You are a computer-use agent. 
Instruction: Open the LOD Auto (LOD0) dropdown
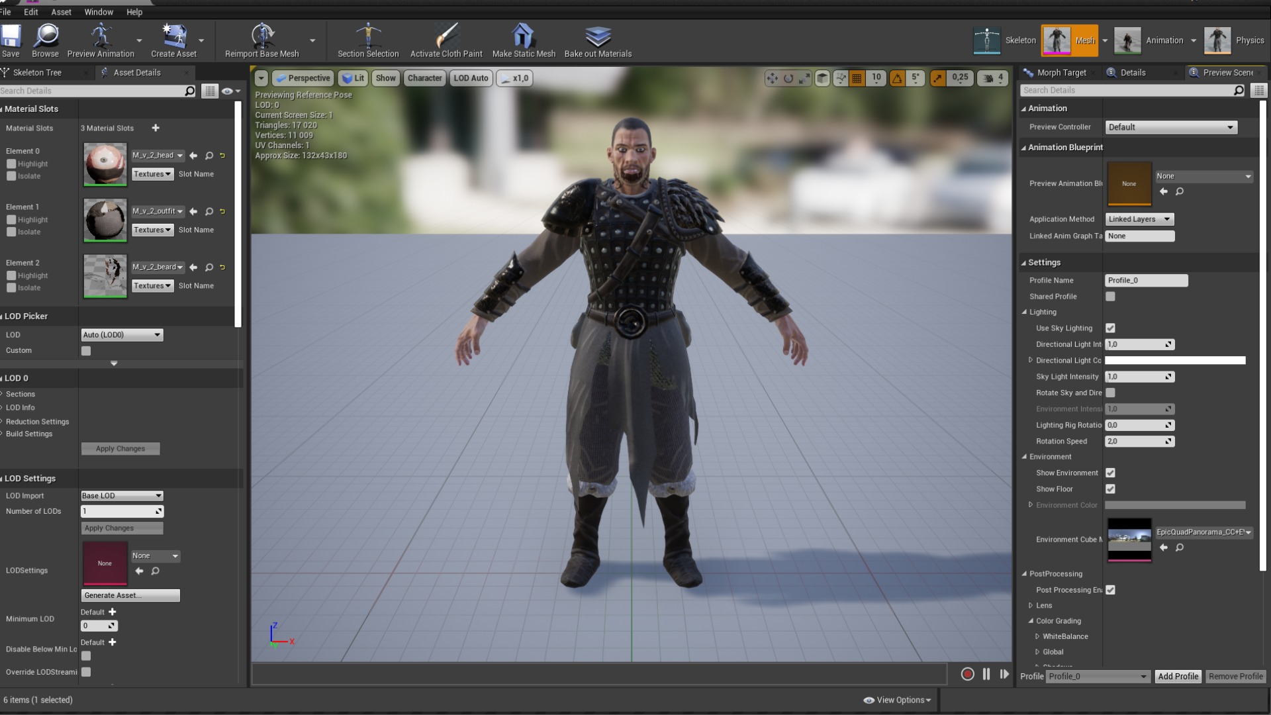(x=122, y=335)
